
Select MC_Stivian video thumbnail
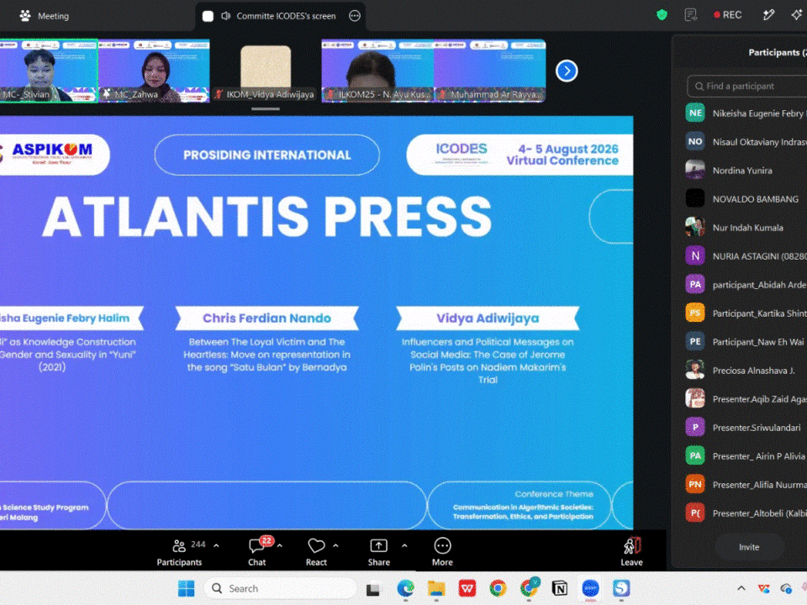pyautogui.click(x=49, y=71)
